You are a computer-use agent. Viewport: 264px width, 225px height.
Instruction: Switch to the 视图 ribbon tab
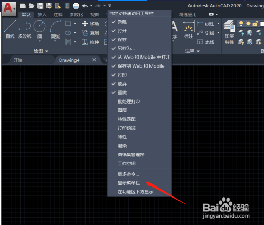[x=95, y=15]
